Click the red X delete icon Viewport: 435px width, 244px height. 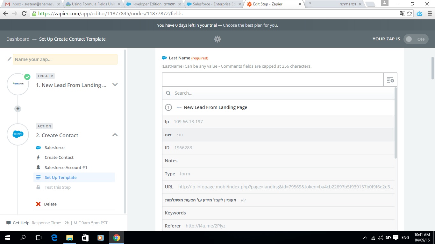click(x=38, y=204)
